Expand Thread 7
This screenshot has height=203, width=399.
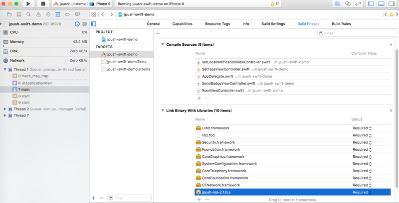coord(5,115)
